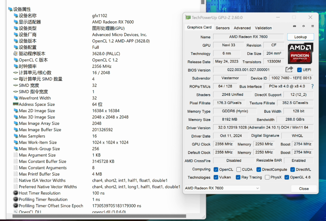Toggle the Vulkan checkbox

point(216,177)
